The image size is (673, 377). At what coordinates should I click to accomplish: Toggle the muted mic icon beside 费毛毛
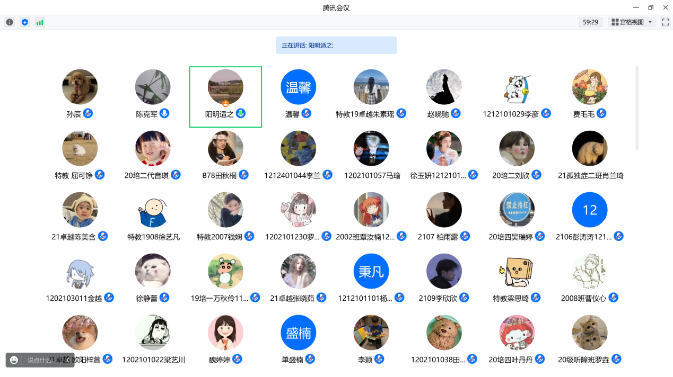(x=601, y=113)
